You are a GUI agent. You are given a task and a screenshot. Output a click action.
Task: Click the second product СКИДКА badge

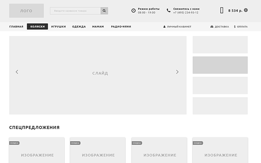75,143
